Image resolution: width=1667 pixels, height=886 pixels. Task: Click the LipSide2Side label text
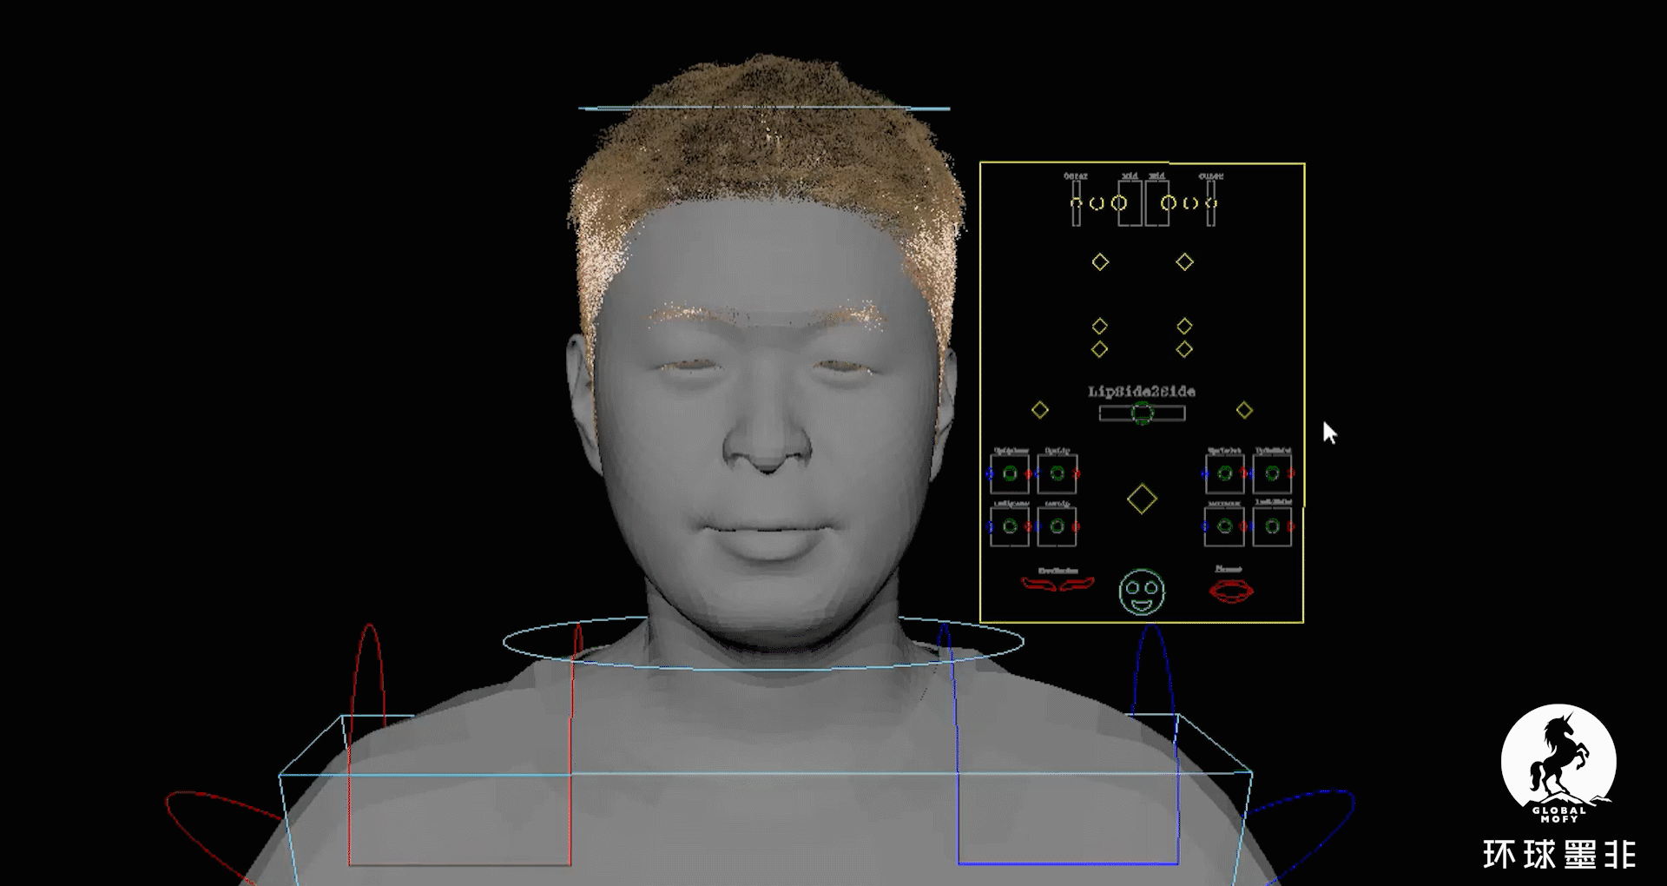(1142, 392)
